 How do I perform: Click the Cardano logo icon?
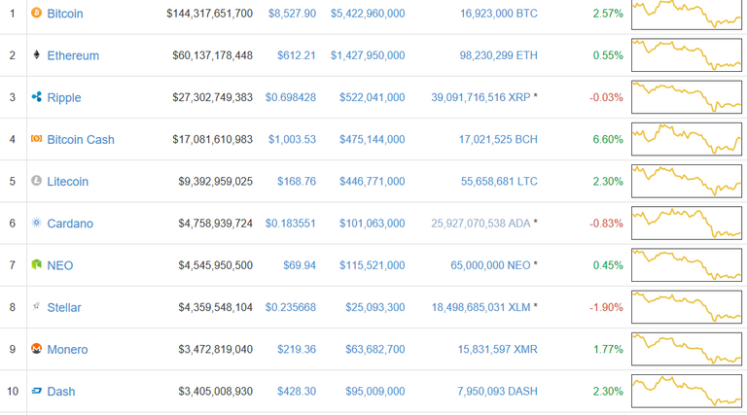(36, 223)
